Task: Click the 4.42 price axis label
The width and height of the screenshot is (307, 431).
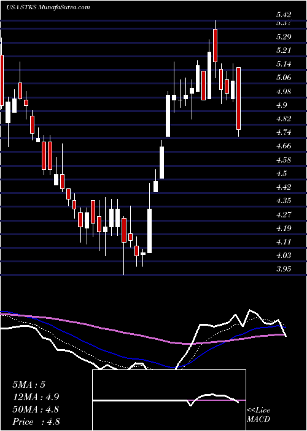Action: point(284,187)
